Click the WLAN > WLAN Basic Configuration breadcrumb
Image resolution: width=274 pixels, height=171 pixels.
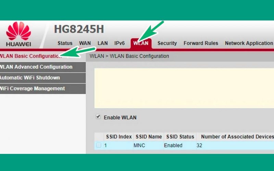point(129,56)
